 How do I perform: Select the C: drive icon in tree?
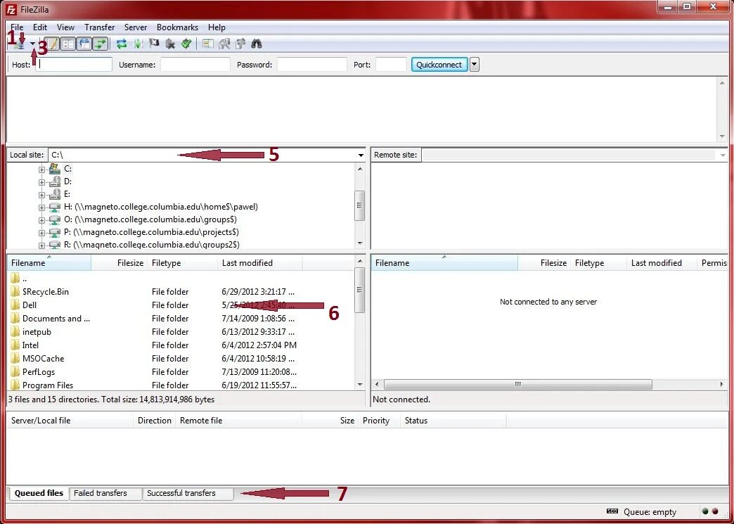click(x=55, y=169)
